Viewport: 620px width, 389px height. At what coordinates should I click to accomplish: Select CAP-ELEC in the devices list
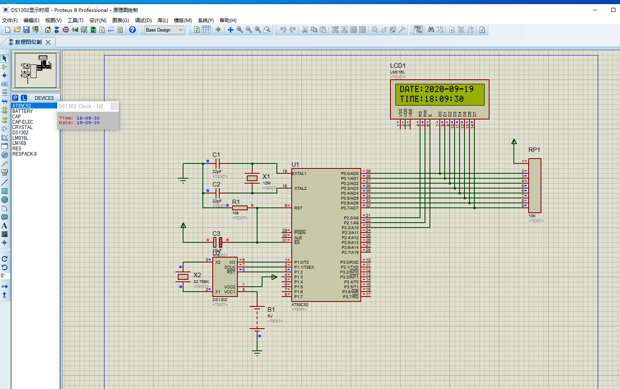point(23,122)
